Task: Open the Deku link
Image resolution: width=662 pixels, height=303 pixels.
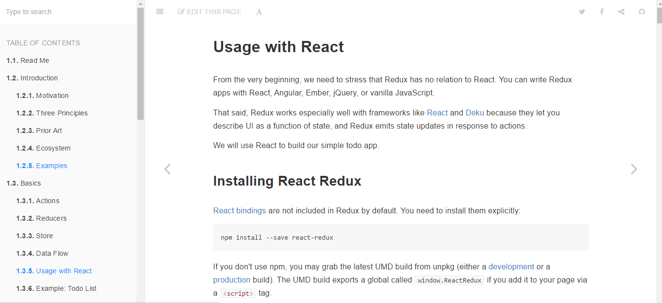Action: click(474, 113)
